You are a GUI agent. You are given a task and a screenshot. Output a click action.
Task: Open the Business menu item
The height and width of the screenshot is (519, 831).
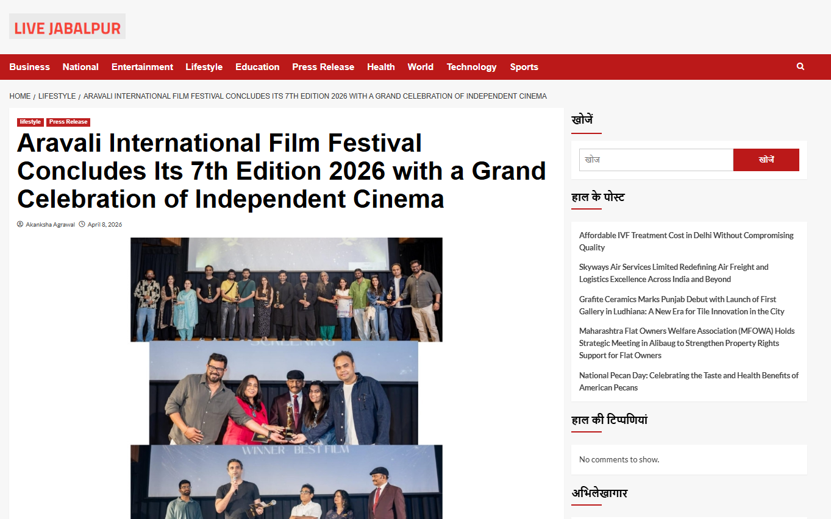coord(29,67)
